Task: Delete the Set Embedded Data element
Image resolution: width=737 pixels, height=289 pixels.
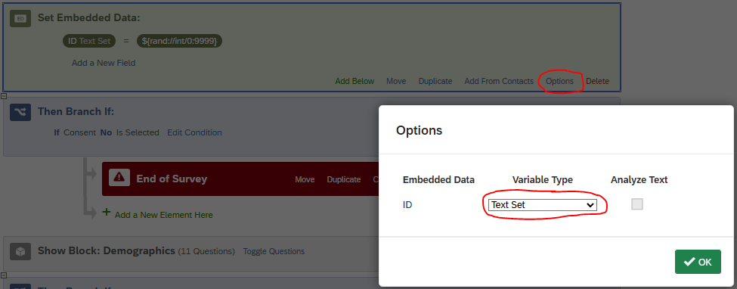Action: pyautogui.click(x=597, y=81)
